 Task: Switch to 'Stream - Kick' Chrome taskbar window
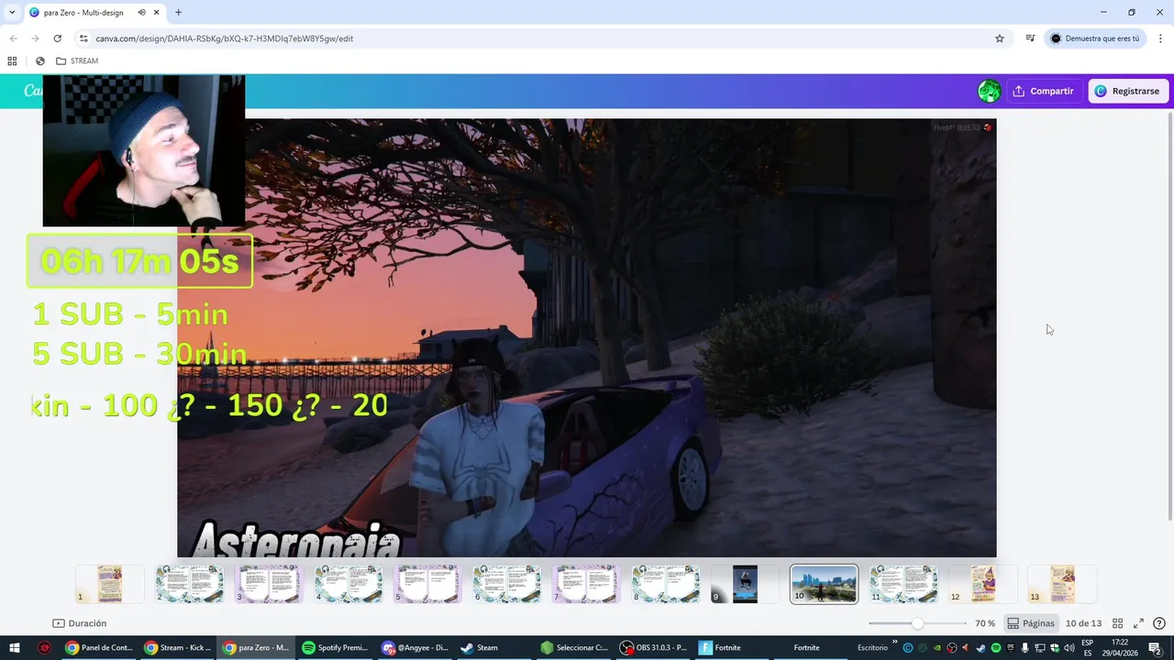(x=178, y=648)
